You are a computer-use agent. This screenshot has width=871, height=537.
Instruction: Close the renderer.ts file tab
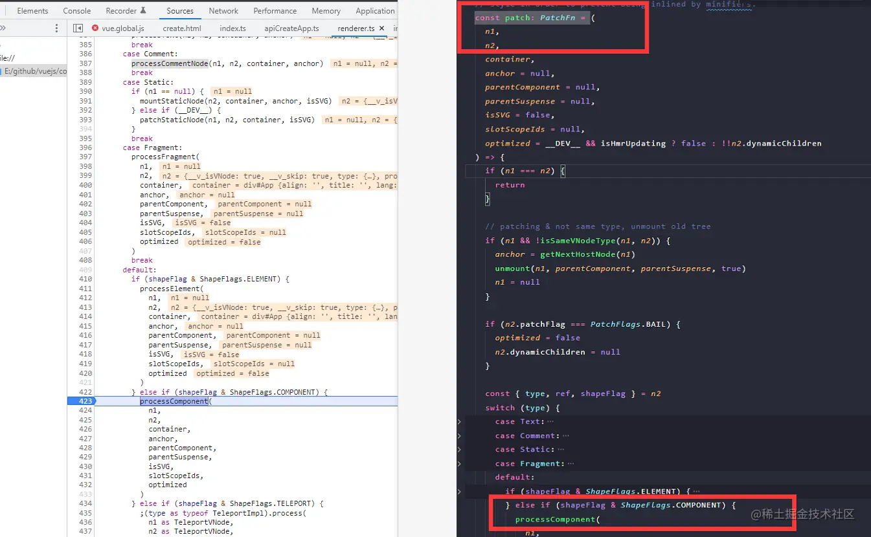click(381, 28)
